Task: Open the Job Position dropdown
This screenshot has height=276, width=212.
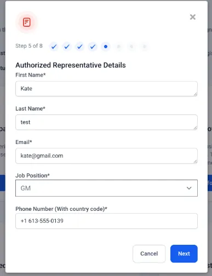Action: pos(106,188)
